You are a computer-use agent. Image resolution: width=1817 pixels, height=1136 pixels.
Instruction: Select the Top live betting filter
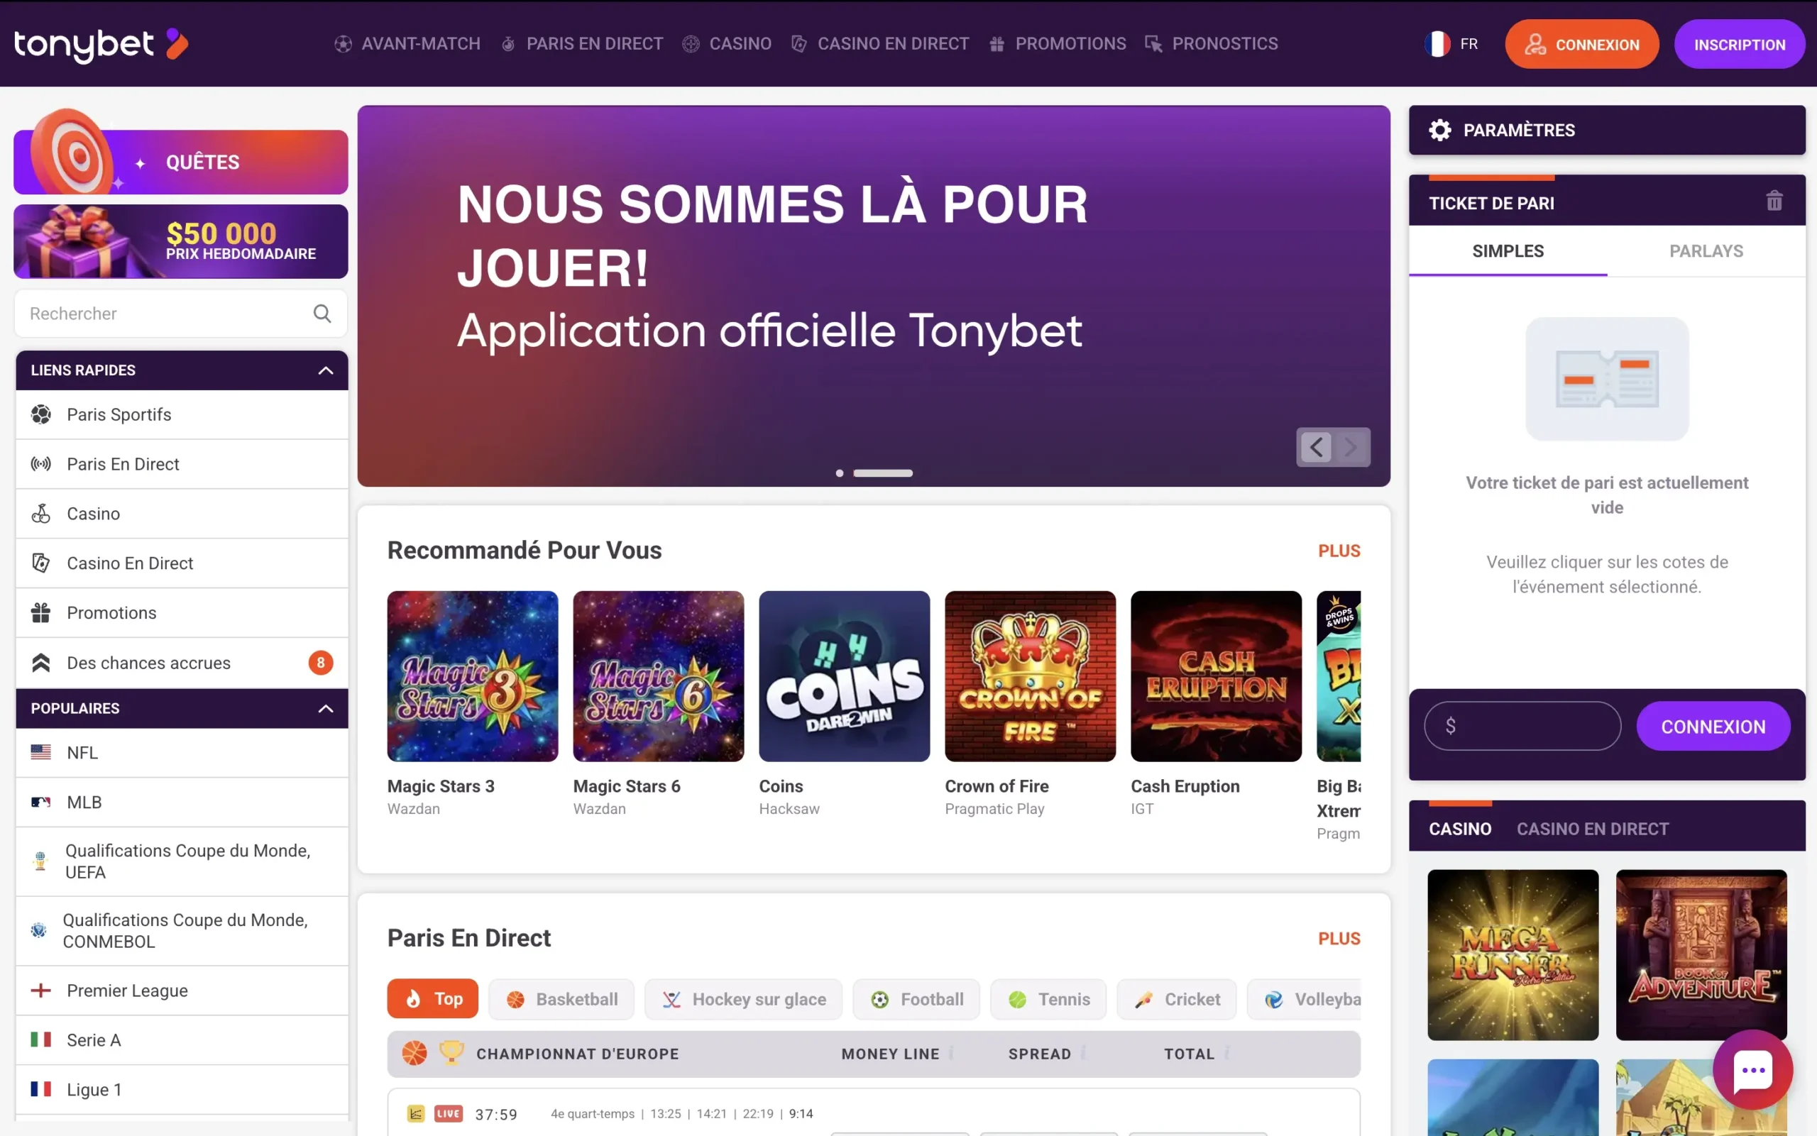(432, 998)
